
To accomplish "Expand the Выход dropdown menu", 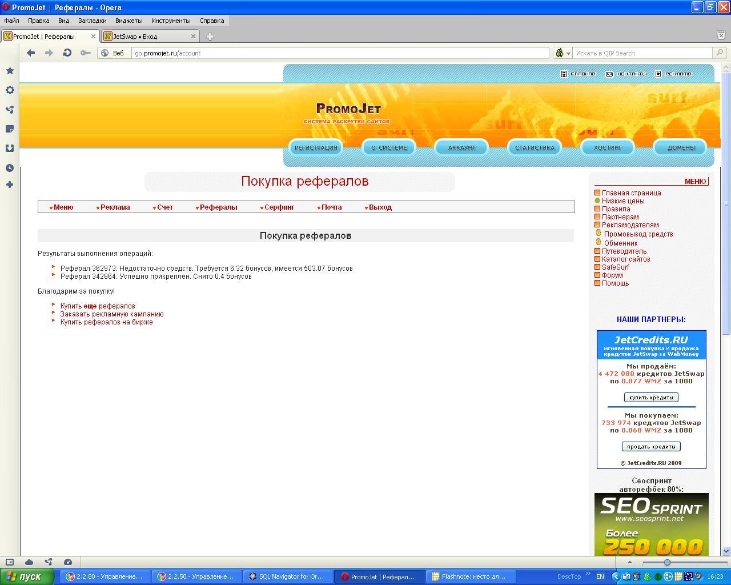I will [x=378, y=207].
